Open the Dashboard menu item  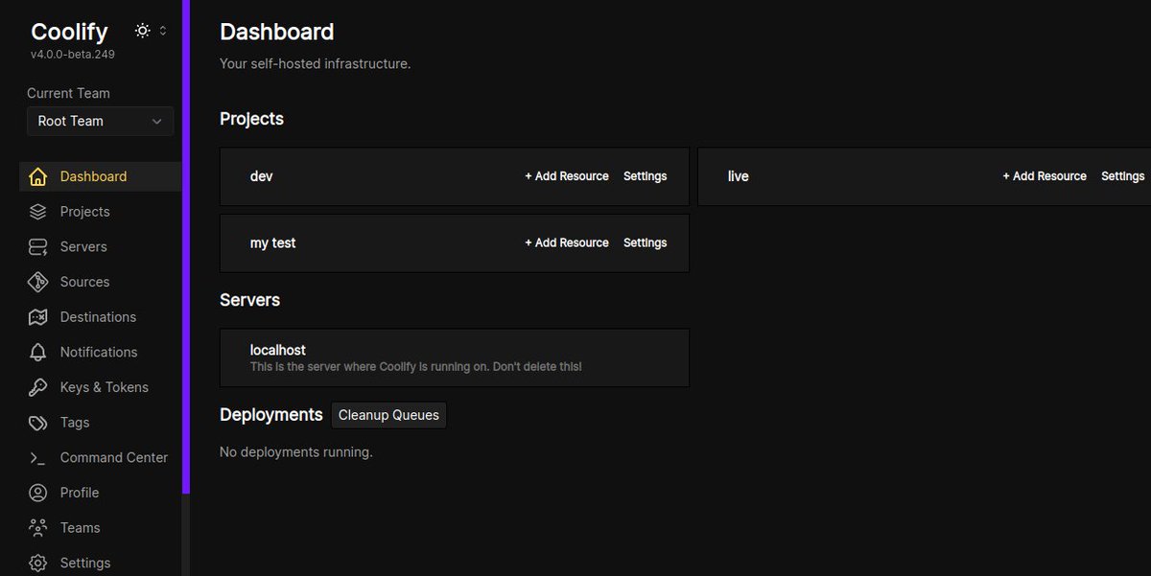100,176
